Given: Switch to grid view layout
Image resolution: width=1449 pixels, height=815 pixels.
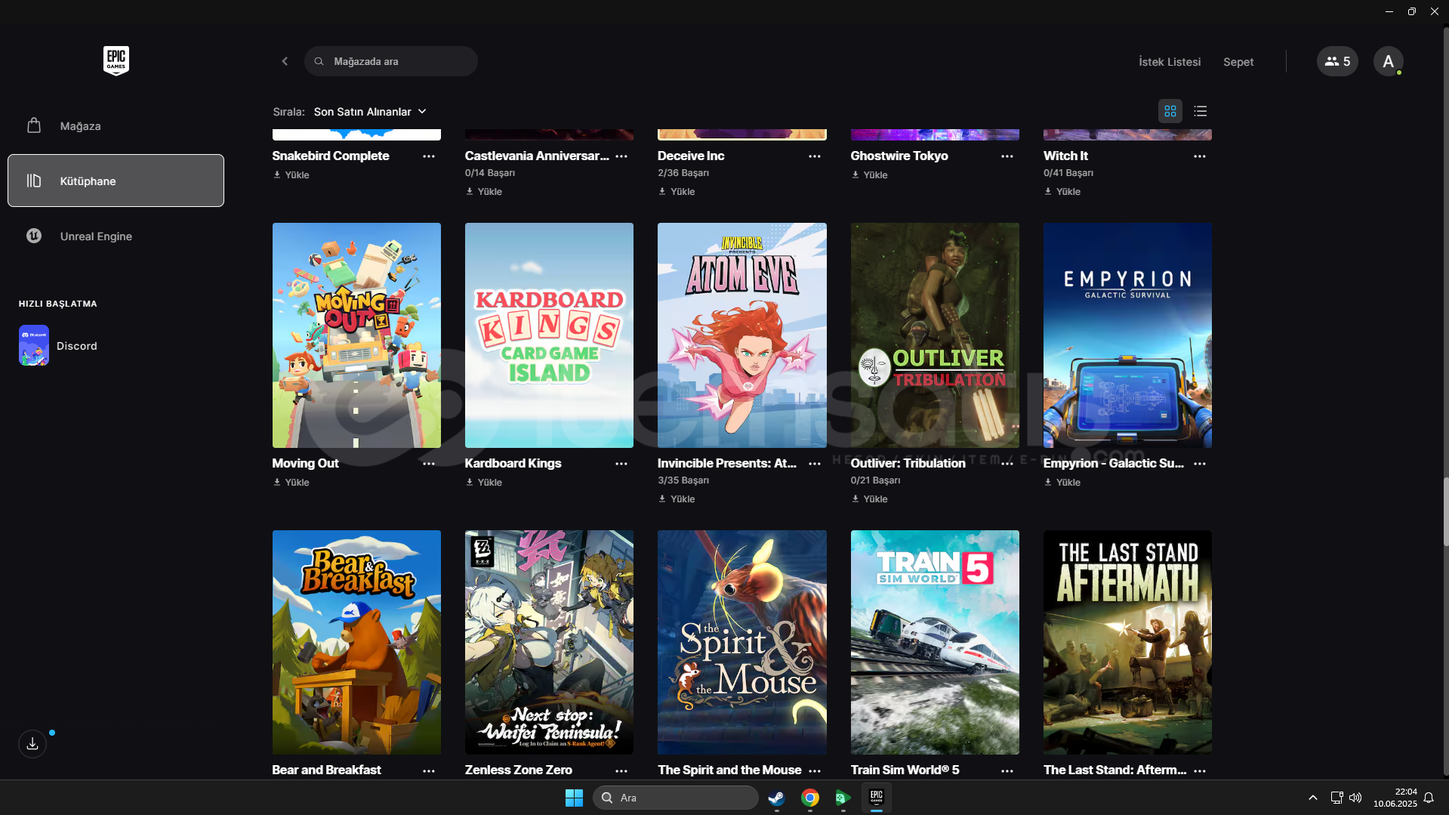Looking at the screenshot, I should tap(1170, 111).
